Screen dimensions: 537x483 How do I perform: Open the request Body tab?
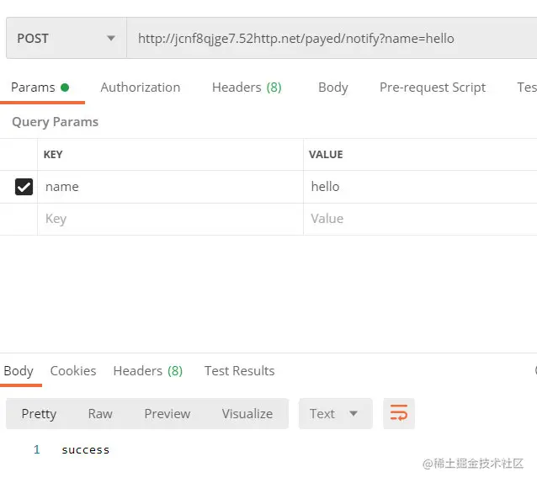(332, 88)
